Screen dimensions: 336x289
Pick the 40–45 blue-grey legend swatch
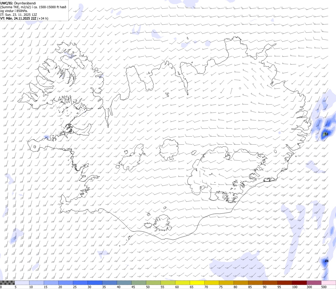click(124, 283)
